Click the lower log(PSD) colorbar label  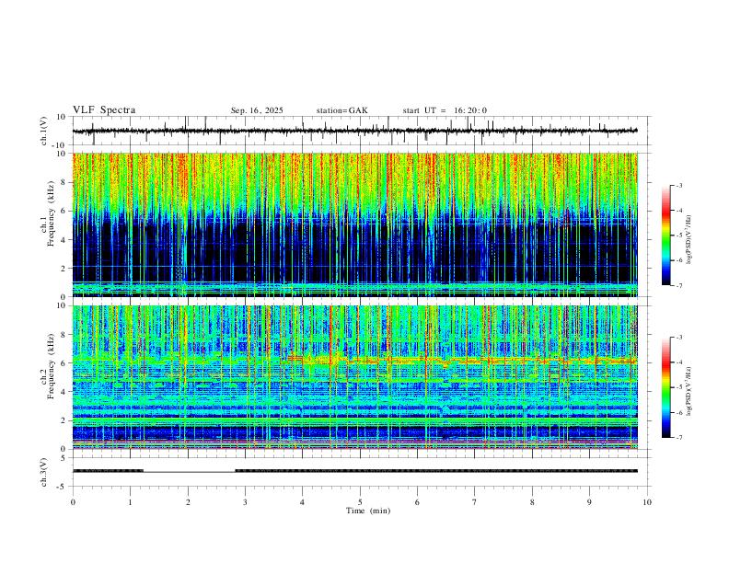689,392
